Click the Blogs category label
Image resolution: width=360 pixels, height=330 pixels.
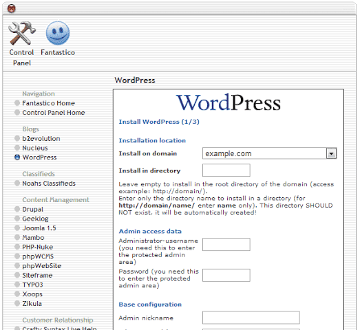tap(30, 129)
